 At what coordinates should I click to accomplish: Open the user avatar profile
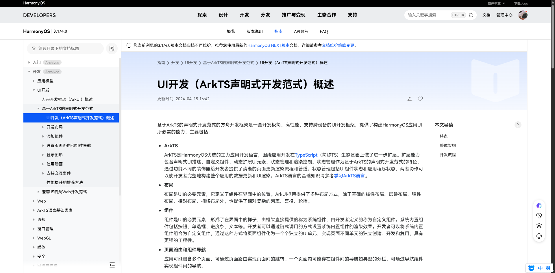click(x=523, y=15)
